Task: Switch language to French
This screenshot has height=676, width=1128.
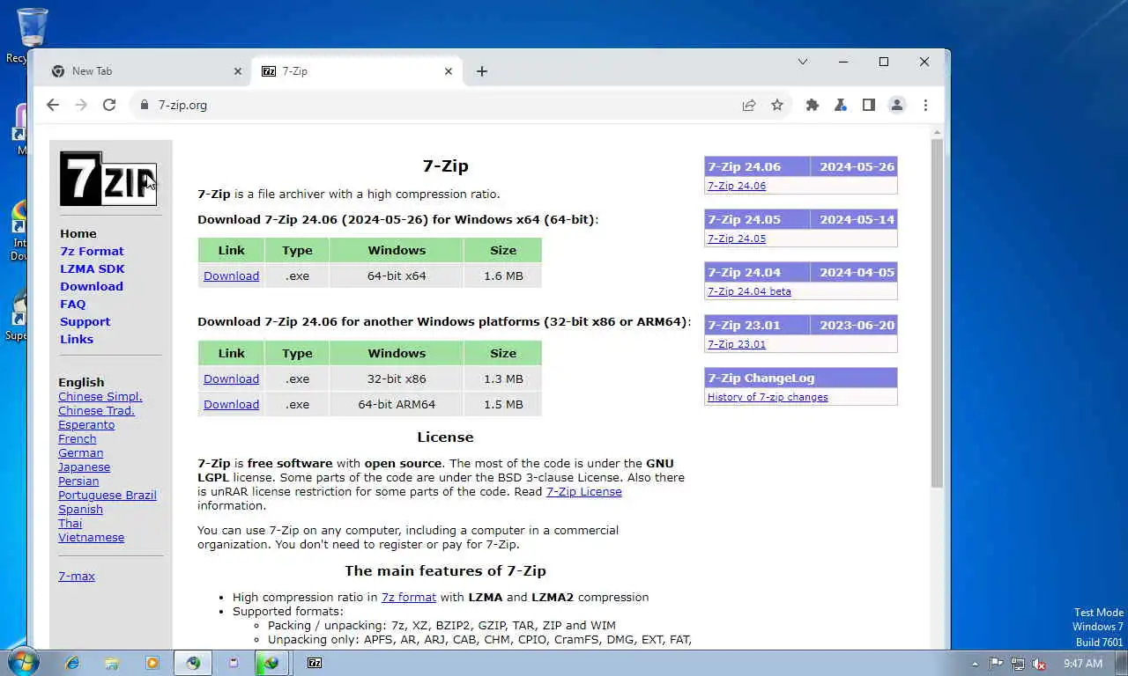Action: 78,438
